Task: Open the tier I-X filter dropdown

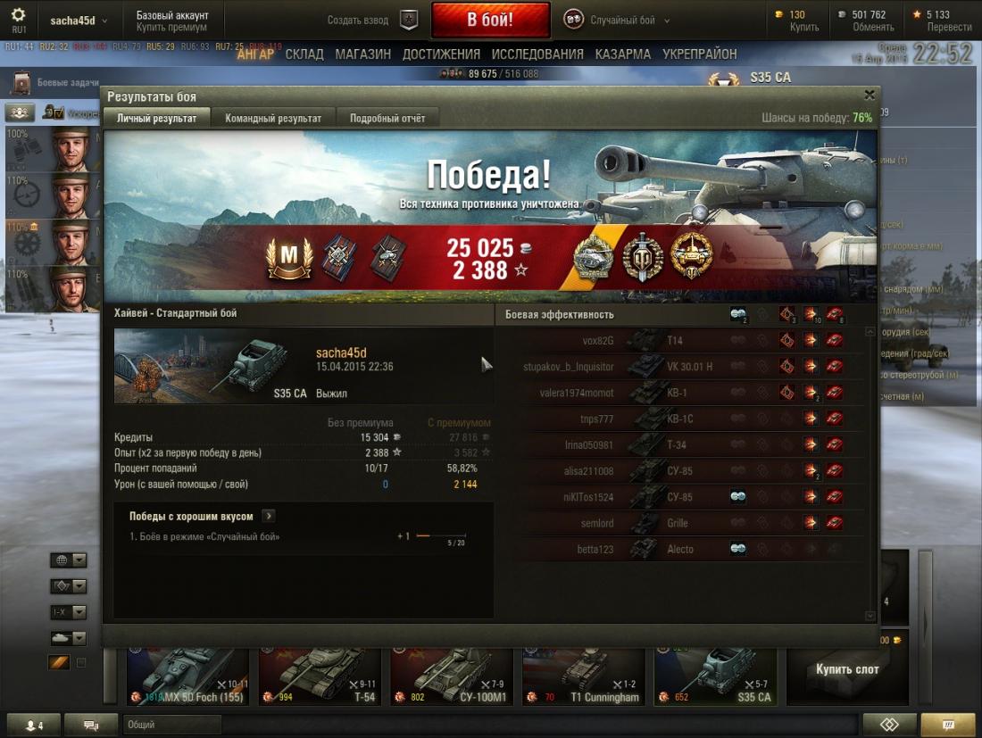Action: [x=68, y=612]
